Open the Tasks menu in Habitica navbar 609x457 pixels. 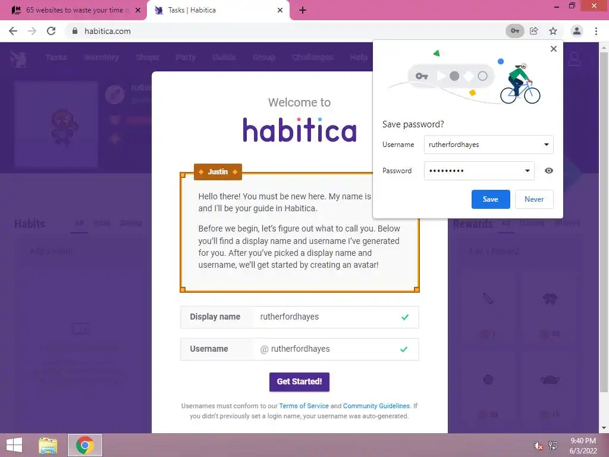(x=56, y=58)
